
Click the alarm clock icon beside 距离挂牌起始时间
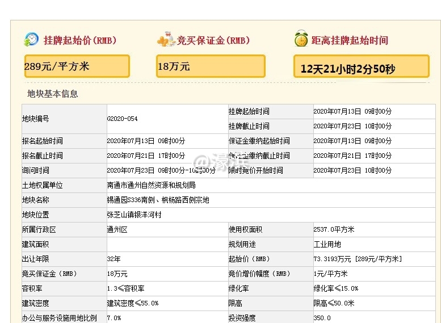pyautogui.click(x=301, y=40)
